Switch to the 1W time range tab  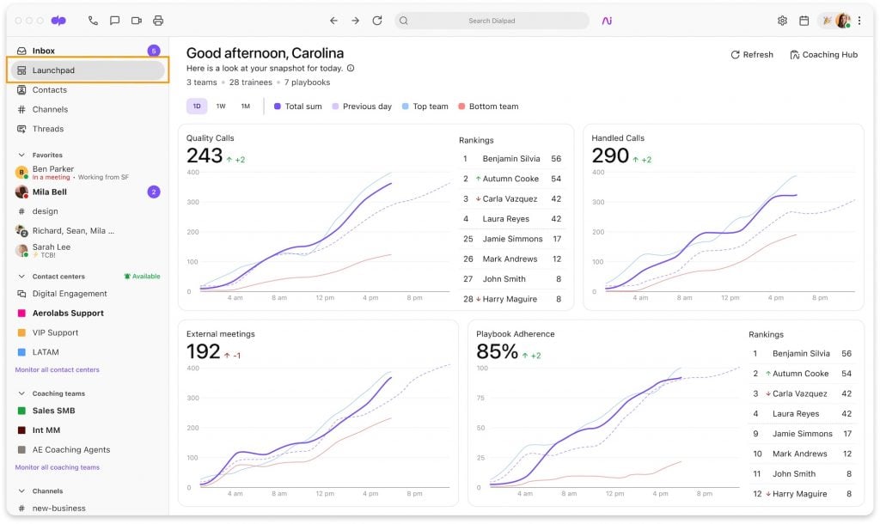coord(221,107)
